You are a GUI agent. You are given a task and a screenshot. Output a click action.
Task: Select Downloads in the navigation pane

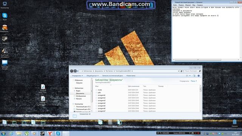point(79,83)
